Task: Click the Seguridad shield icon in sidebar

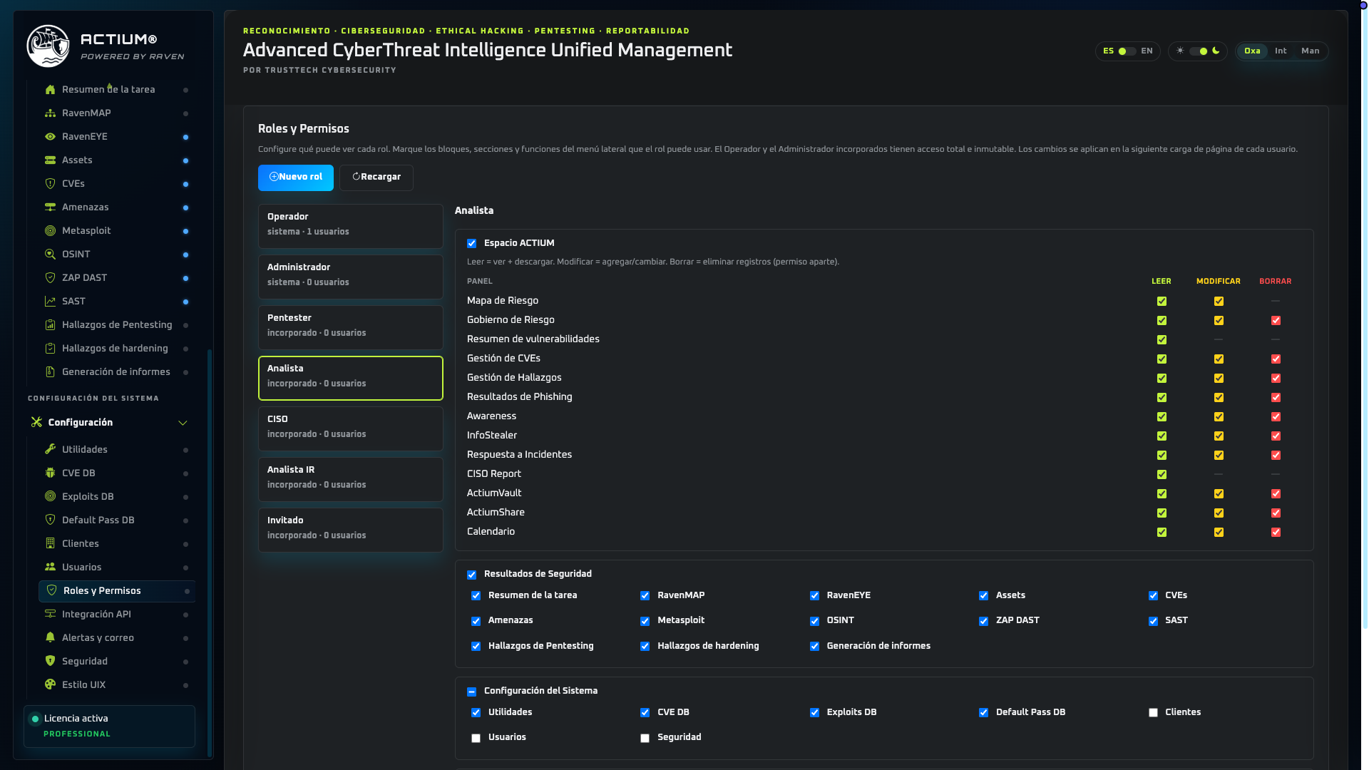Action: 50,662
